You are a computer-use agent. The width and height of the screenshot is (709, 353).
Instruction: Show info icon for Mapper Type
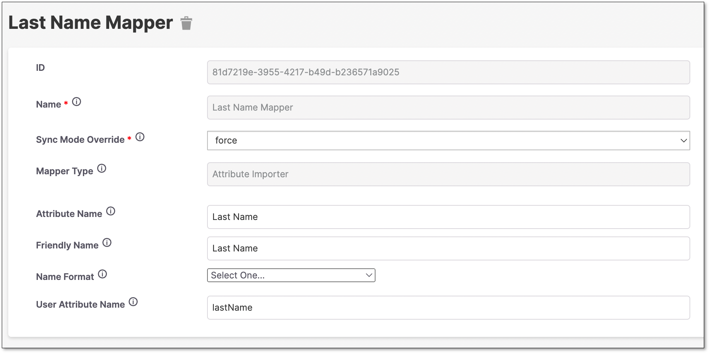coord(102,169)
